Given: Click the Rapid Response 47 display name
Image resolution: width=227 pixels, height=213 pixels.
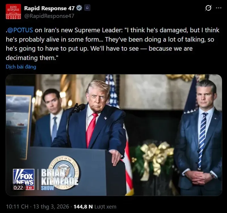Looking at the screenshot, I should (x=49, y=8).
